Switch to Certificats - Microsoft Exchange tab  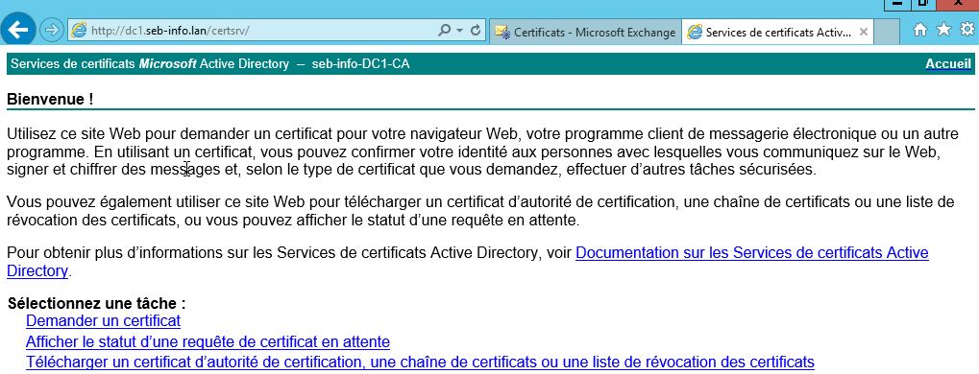click(585, 33)
